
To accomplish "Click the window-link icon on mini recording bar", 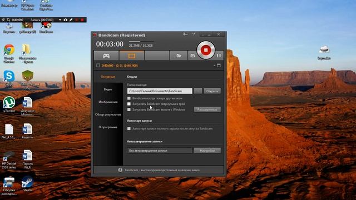I will (x=3, y=20).
